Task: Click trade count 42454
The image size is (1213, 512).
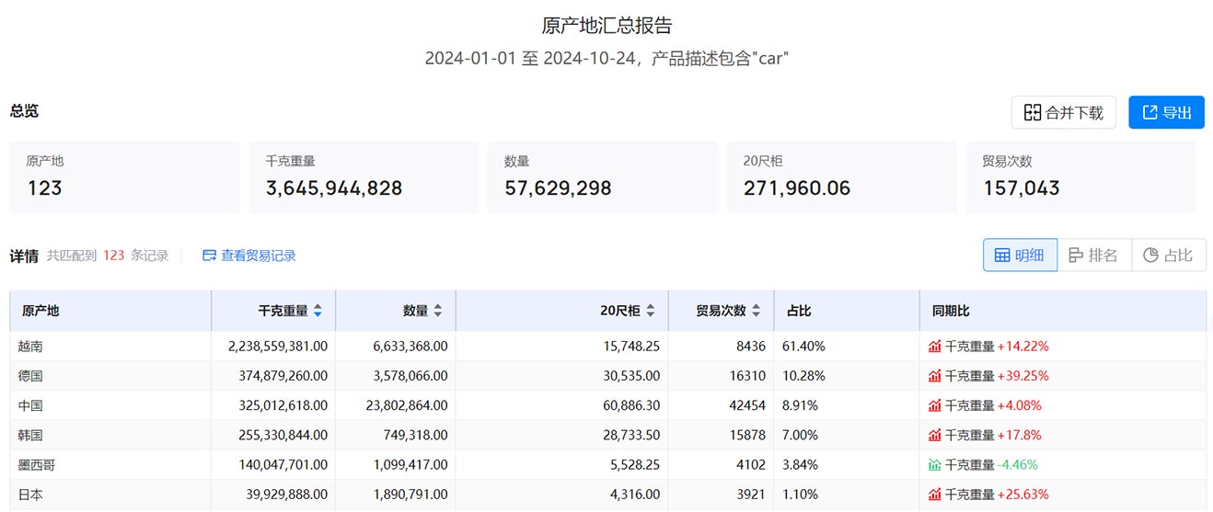Action: [x=747, y=405]
